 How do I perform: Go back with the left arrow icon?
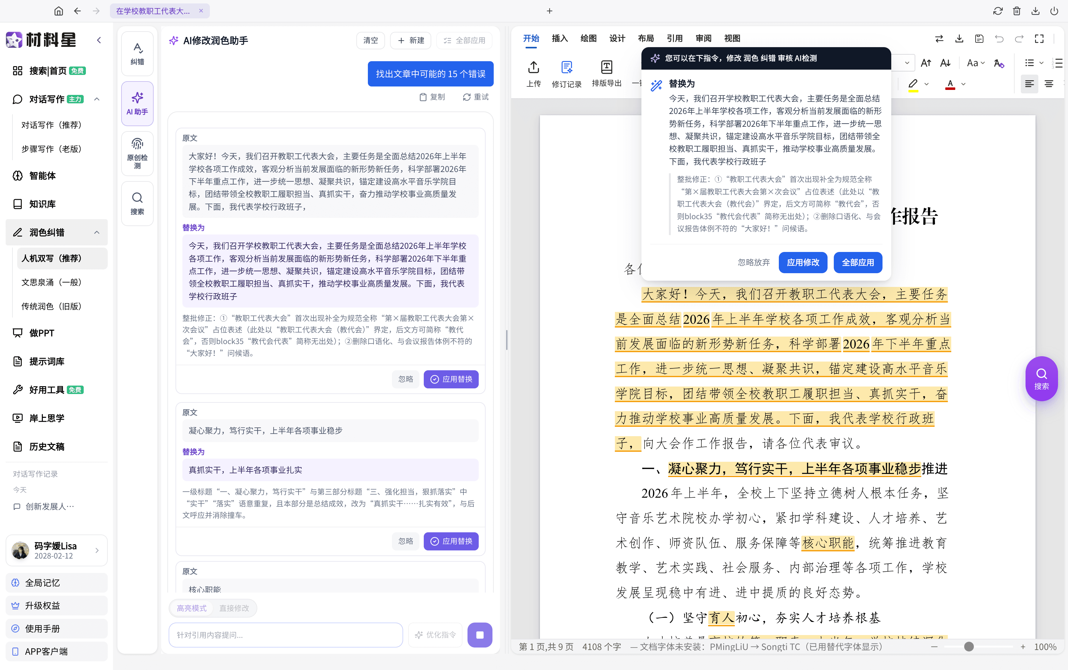click(x=77, y=11)
